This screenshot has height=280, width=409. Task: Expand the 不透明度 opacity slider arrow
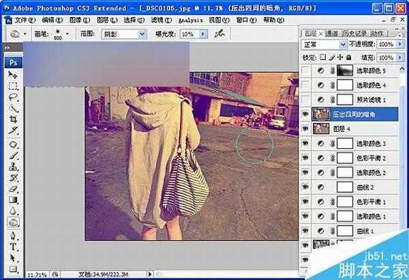click(x=399, y=44)
